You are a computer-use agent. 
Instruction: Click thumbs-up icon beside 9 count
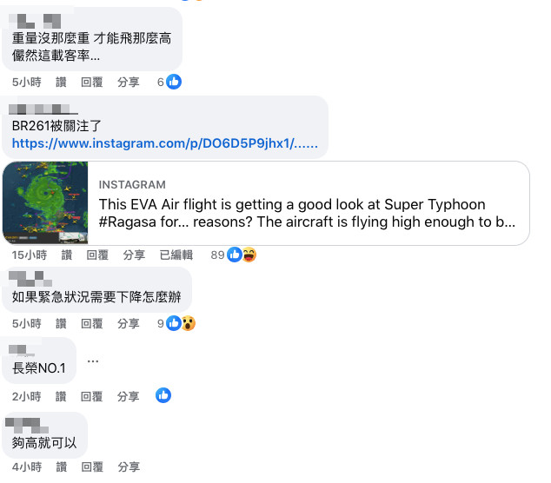coord(174,323)
